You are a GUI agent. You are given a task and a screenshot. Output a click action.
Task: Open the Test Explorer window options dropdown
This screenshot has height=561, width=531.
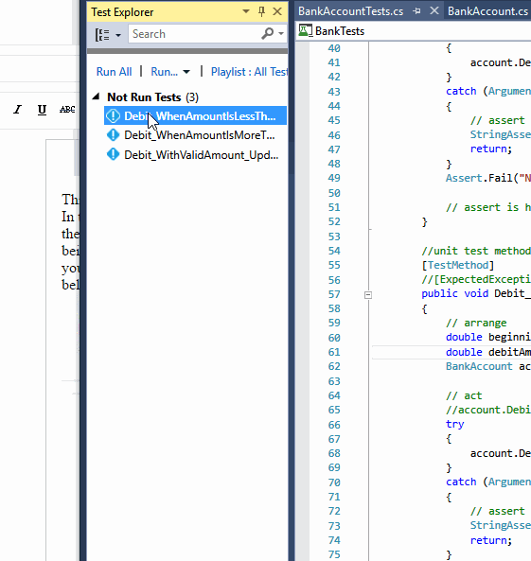pos(246,11)
